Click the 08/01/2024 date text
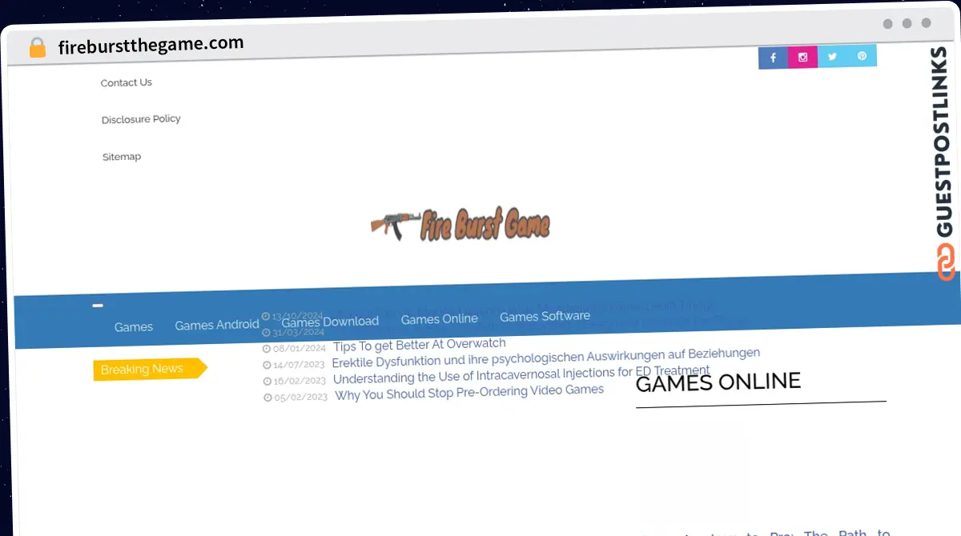The image size is (961, 536). (x=300, y=348)
